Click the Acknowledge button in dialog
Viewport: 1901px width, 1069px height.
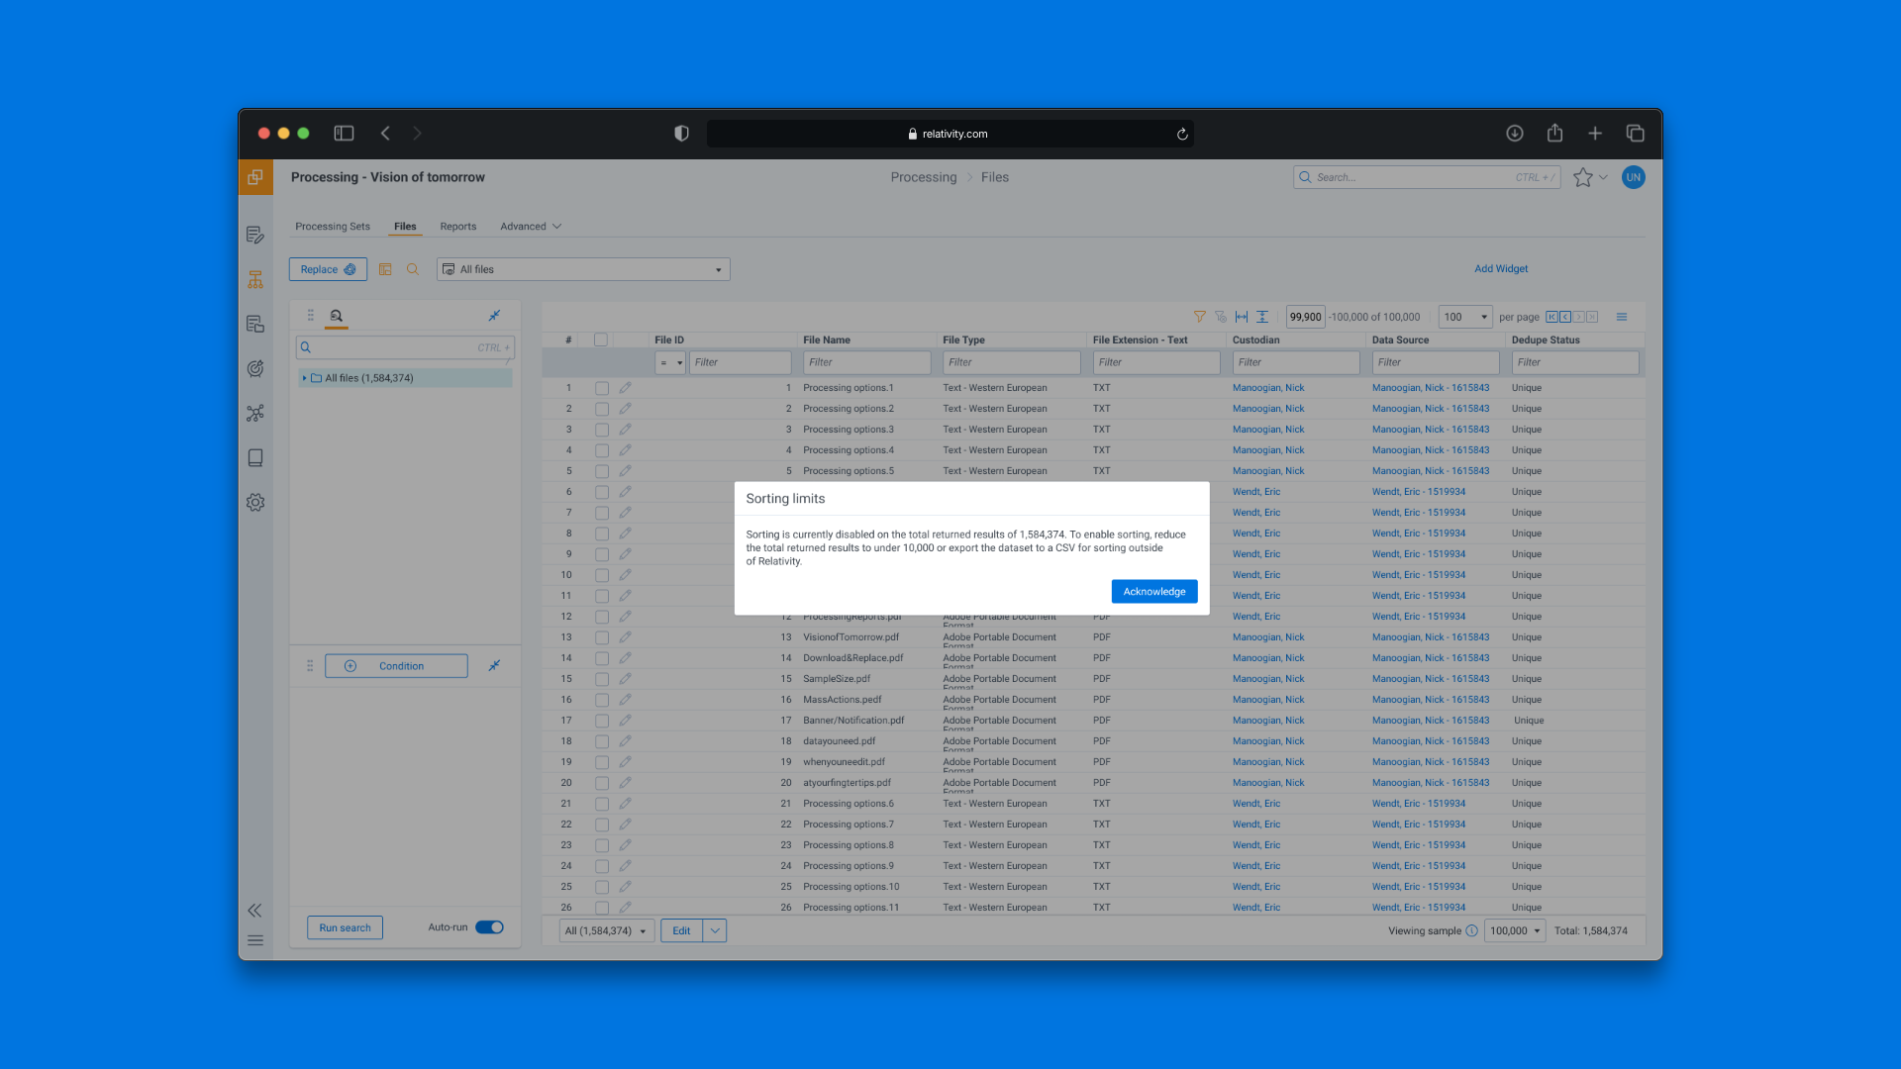[1153, 591]
